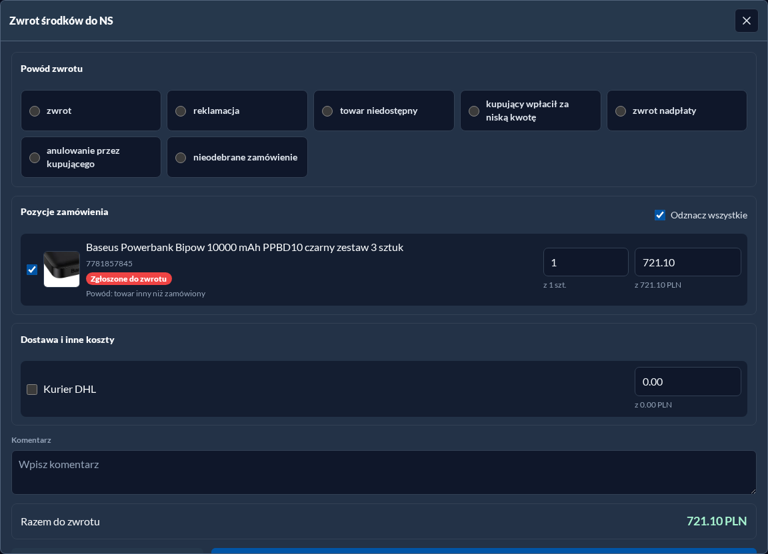Viewport: 768px width, 554px height.
Task: Click the 'Pozycje zamówienia' section heading
Action: pyautogui.click(x=64, y=212)
